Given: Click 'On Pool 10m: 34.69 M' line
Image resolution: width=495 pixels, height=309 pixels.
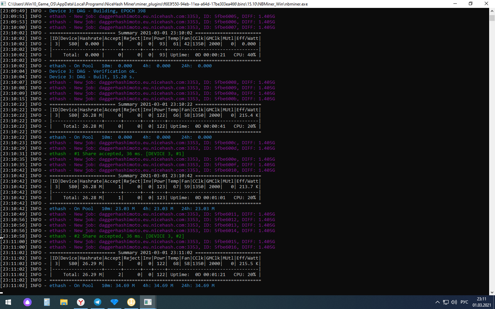Looking at the screenshot, I should (132, 286).
